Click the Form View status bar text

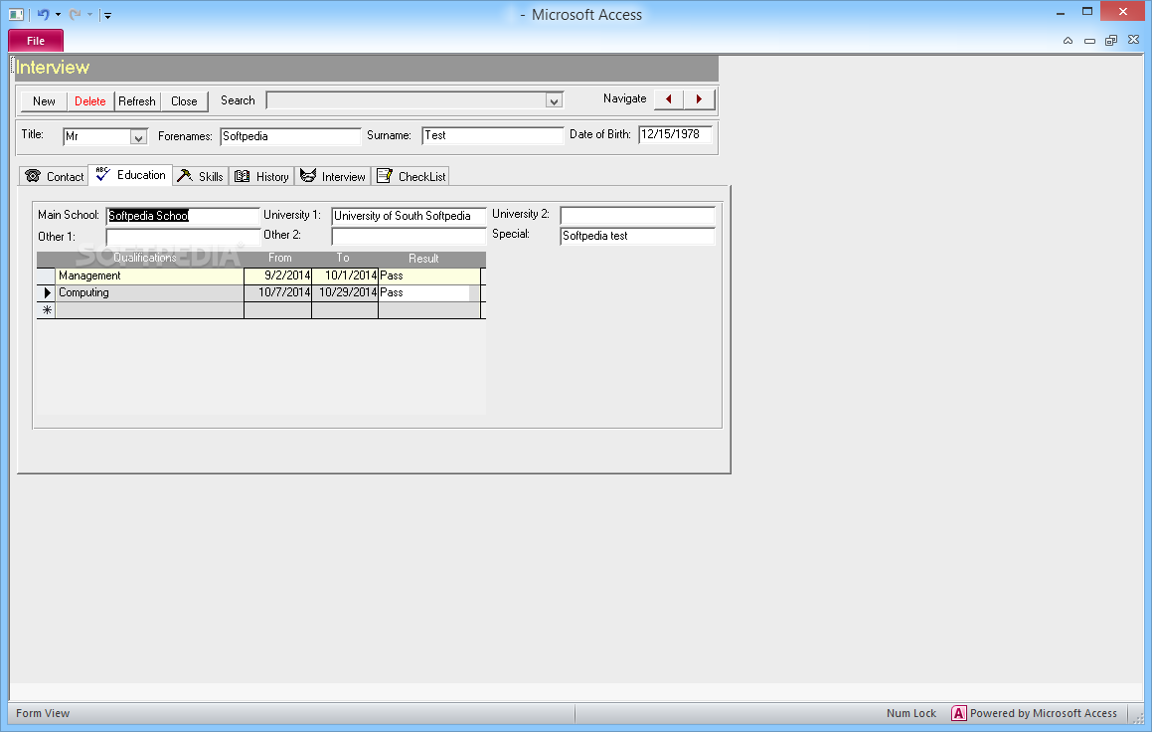coord(43,713)
